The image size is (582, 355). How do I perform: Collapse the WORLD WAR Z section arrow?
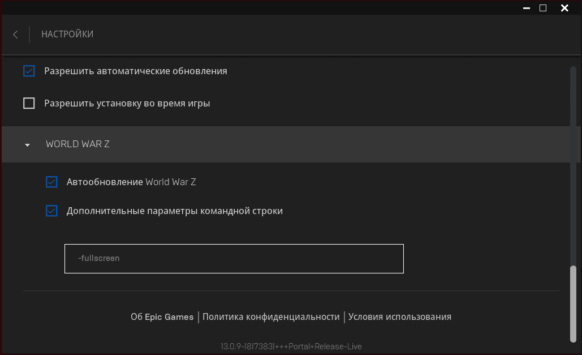coord(27,145)
